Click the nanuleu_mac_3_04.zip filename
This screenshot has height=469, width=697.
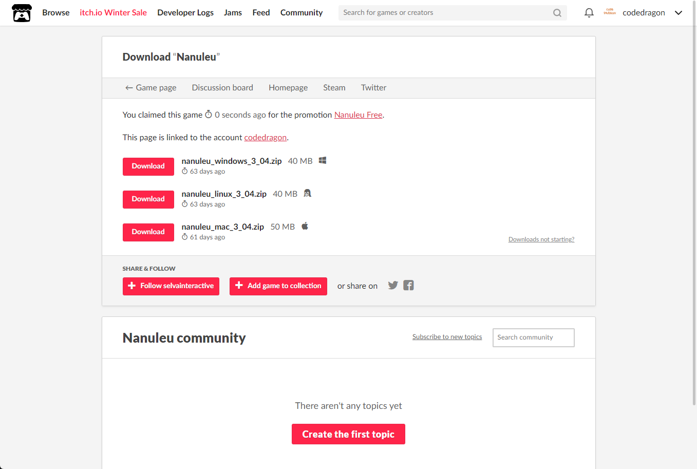tap(222, 227)
